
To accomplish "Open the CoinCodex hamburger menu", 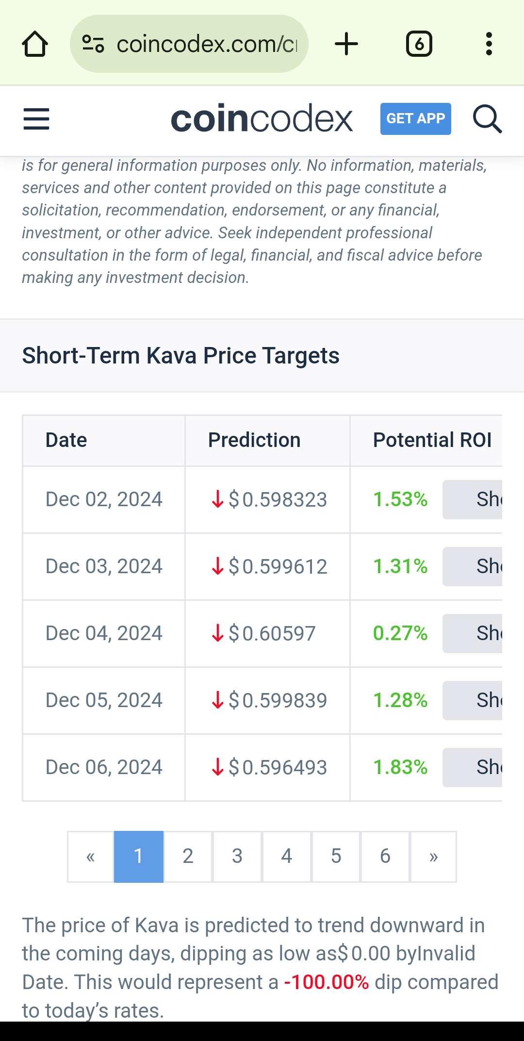I will [36, 119].
